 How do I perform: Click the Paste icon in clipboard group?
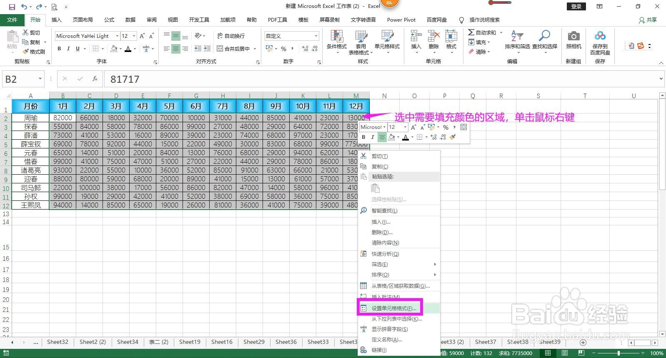[x=12, y=37]
